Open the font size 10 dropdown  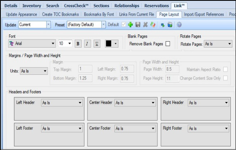point(65,44)
